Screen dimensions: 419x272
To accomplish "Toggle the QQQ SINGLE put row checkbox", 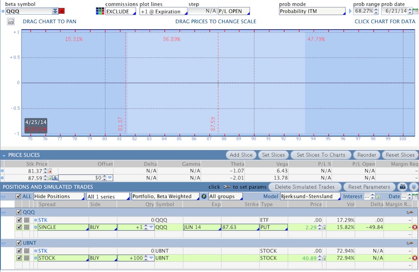I will tap(19, 227).
